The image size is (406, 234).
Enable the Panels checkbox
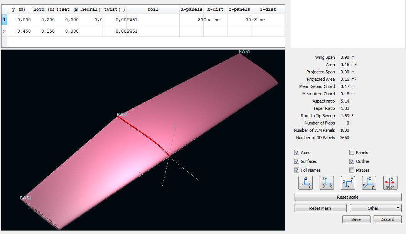352,153
